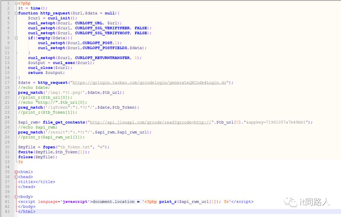Click line number 33 in the margin
Image resolution: width=341 pixels, height=217 pixels.
click(x=7, y=162)
